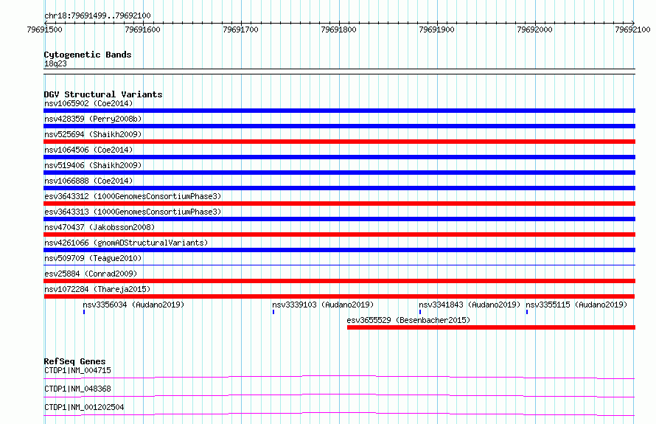This screenshot has height=424, width=656.
Task: Click the RefSeq Genes track heading
Action: point(74,361)
